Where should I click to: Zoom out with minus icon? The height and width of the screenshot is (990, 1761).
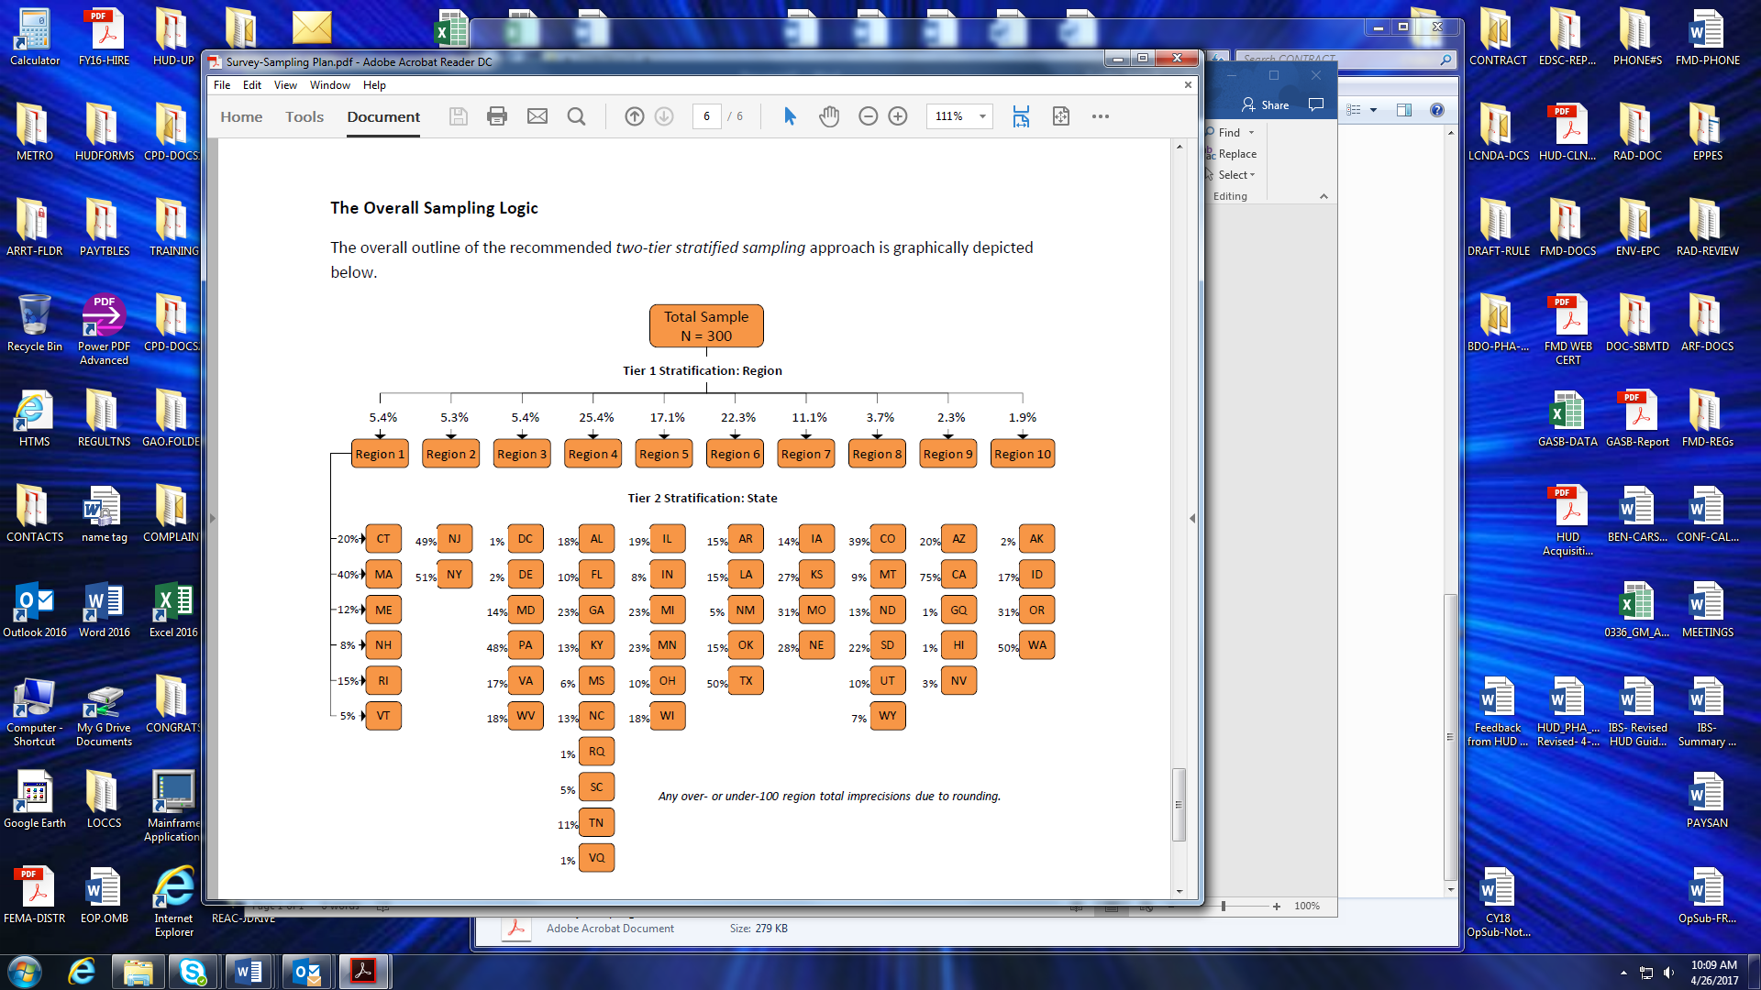tap(868, 116)
